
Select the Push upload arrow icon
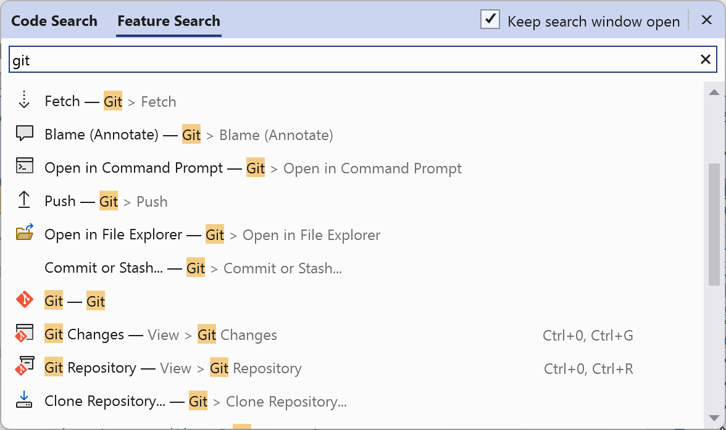tap(24, 201)
